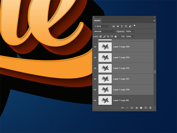Create a new group folder icon
This screenshot has width=177, height=133.
pyautogui.click(x=141, y=108)
